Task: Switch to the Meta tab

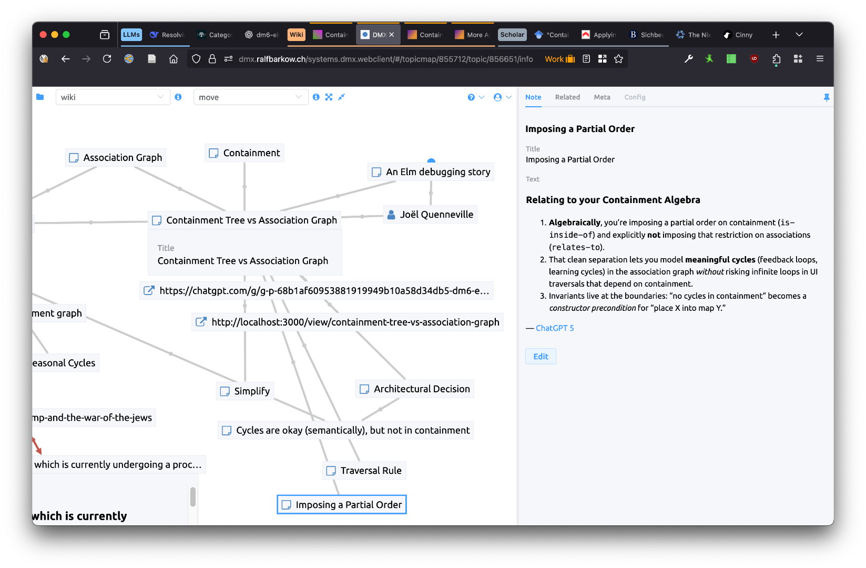Action: coord(602,97)
